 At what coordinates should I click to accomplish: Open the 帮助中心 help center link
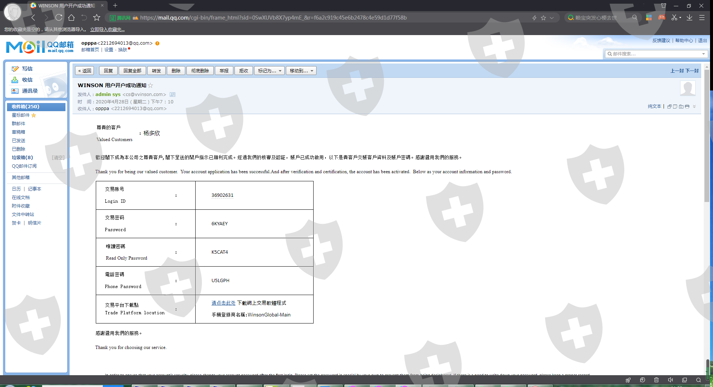pos(684,41)
